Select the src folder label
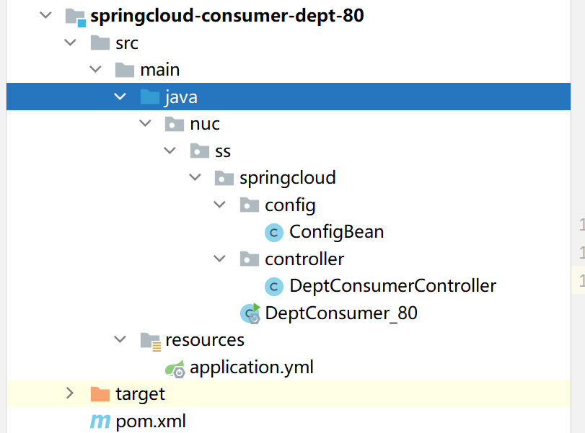Image resolution: width=585 pixels, height=433 pixels. (127, 43)
